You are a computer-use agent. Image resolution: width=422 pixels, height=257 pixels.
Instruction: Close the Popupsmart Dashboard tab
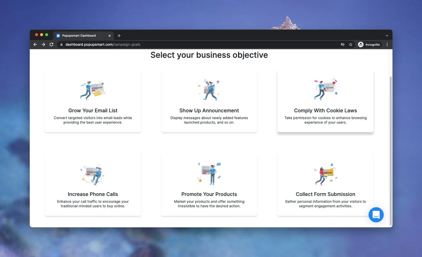point(110,35)
